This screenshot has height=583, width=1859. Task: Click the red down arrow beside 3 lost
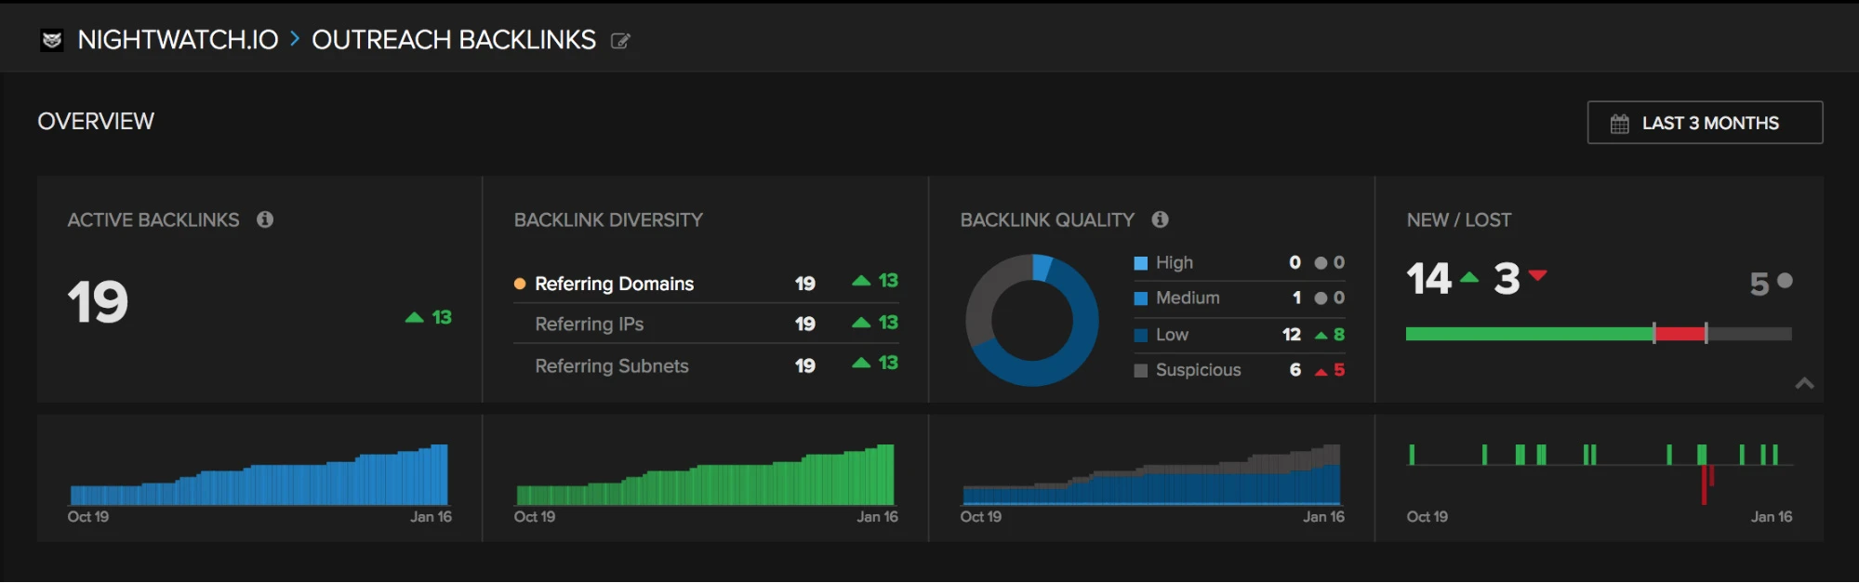coord(1537,275)
